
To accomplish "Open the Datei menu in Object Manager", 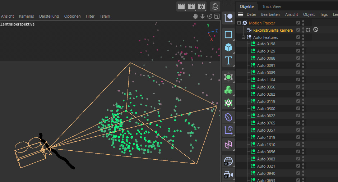I will [x=251, y=14].
